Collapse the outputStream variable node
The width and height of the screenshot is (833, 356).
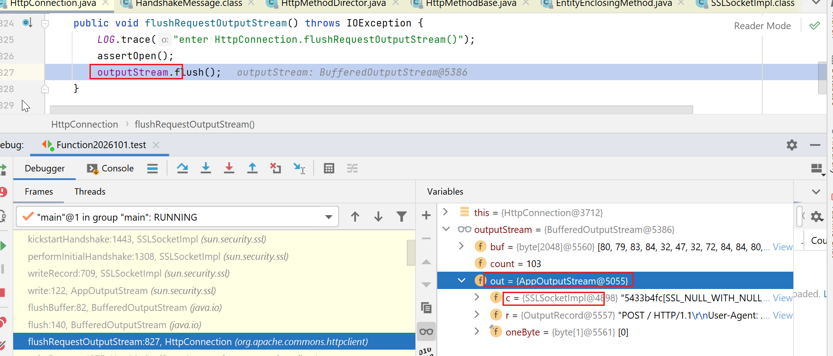[446, 229]
